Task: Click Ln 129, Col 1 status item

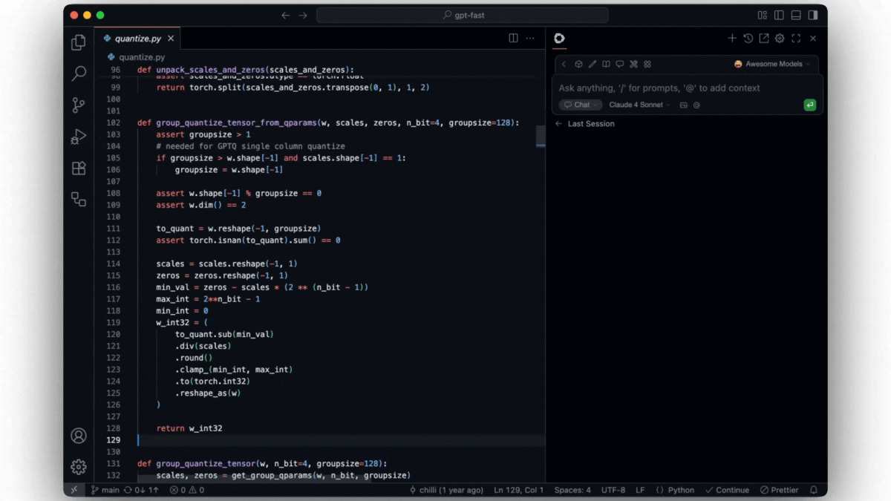Action: (x=518, y=490)
